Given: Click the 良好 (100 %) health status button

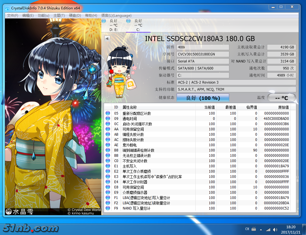Looking at the screenshot, I should (x=203, y=98).
